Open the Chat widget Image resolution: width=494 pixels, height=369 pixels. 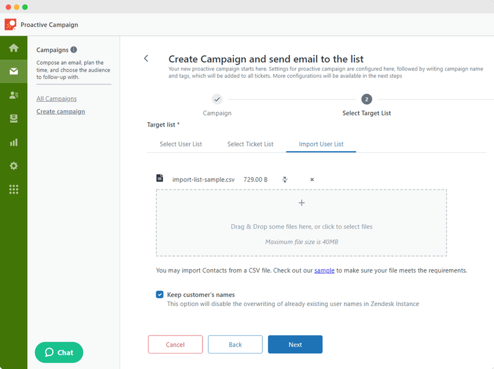59,352
